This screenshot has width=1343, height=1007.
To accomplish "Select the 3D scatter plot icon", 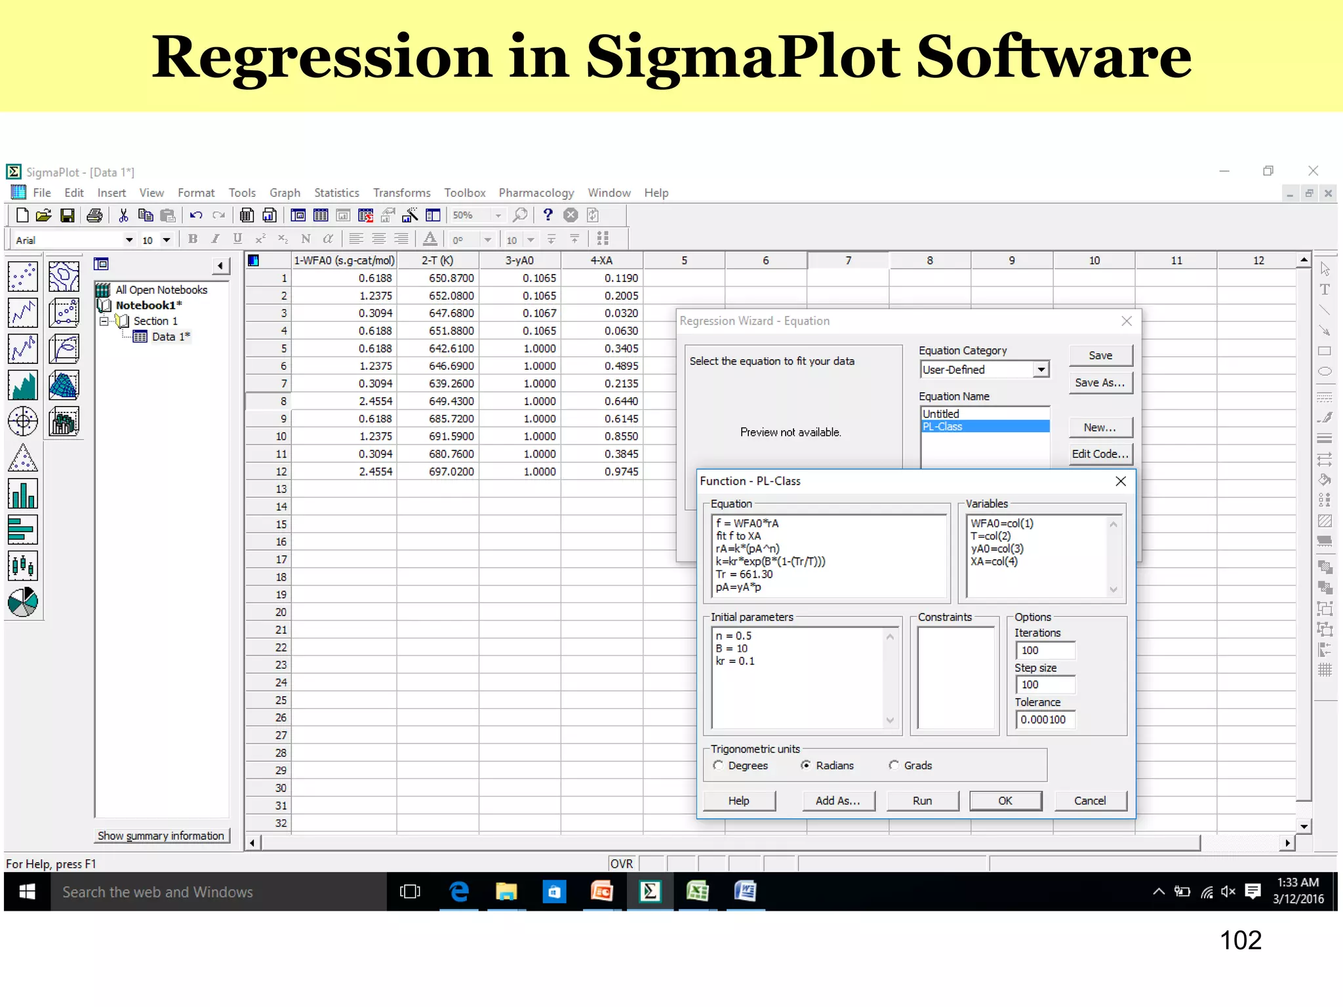I will pos(64,313).
